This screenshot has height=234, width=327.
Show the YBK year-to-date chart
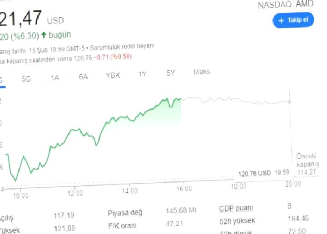click(113, 75)
